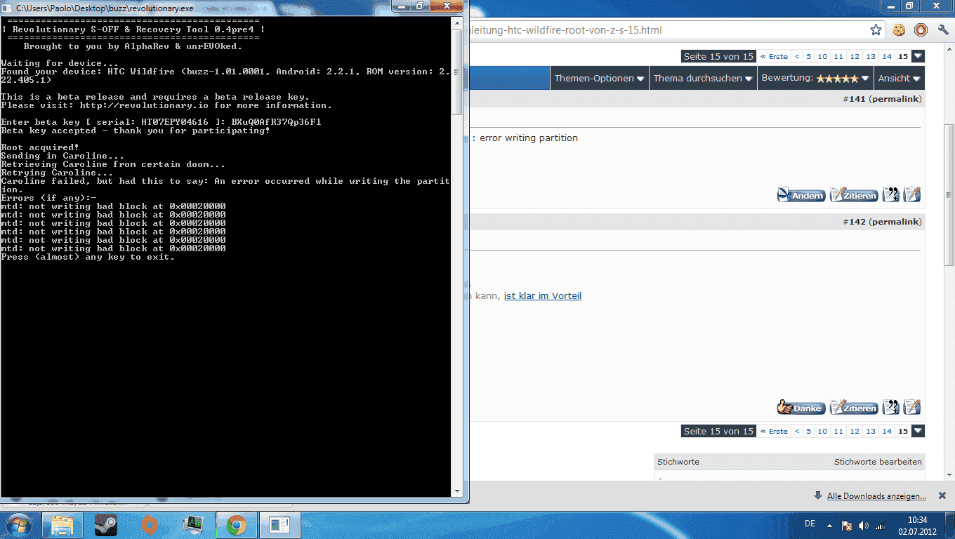Close the Chrome downloads bar
955x539 pixels.
942,495
